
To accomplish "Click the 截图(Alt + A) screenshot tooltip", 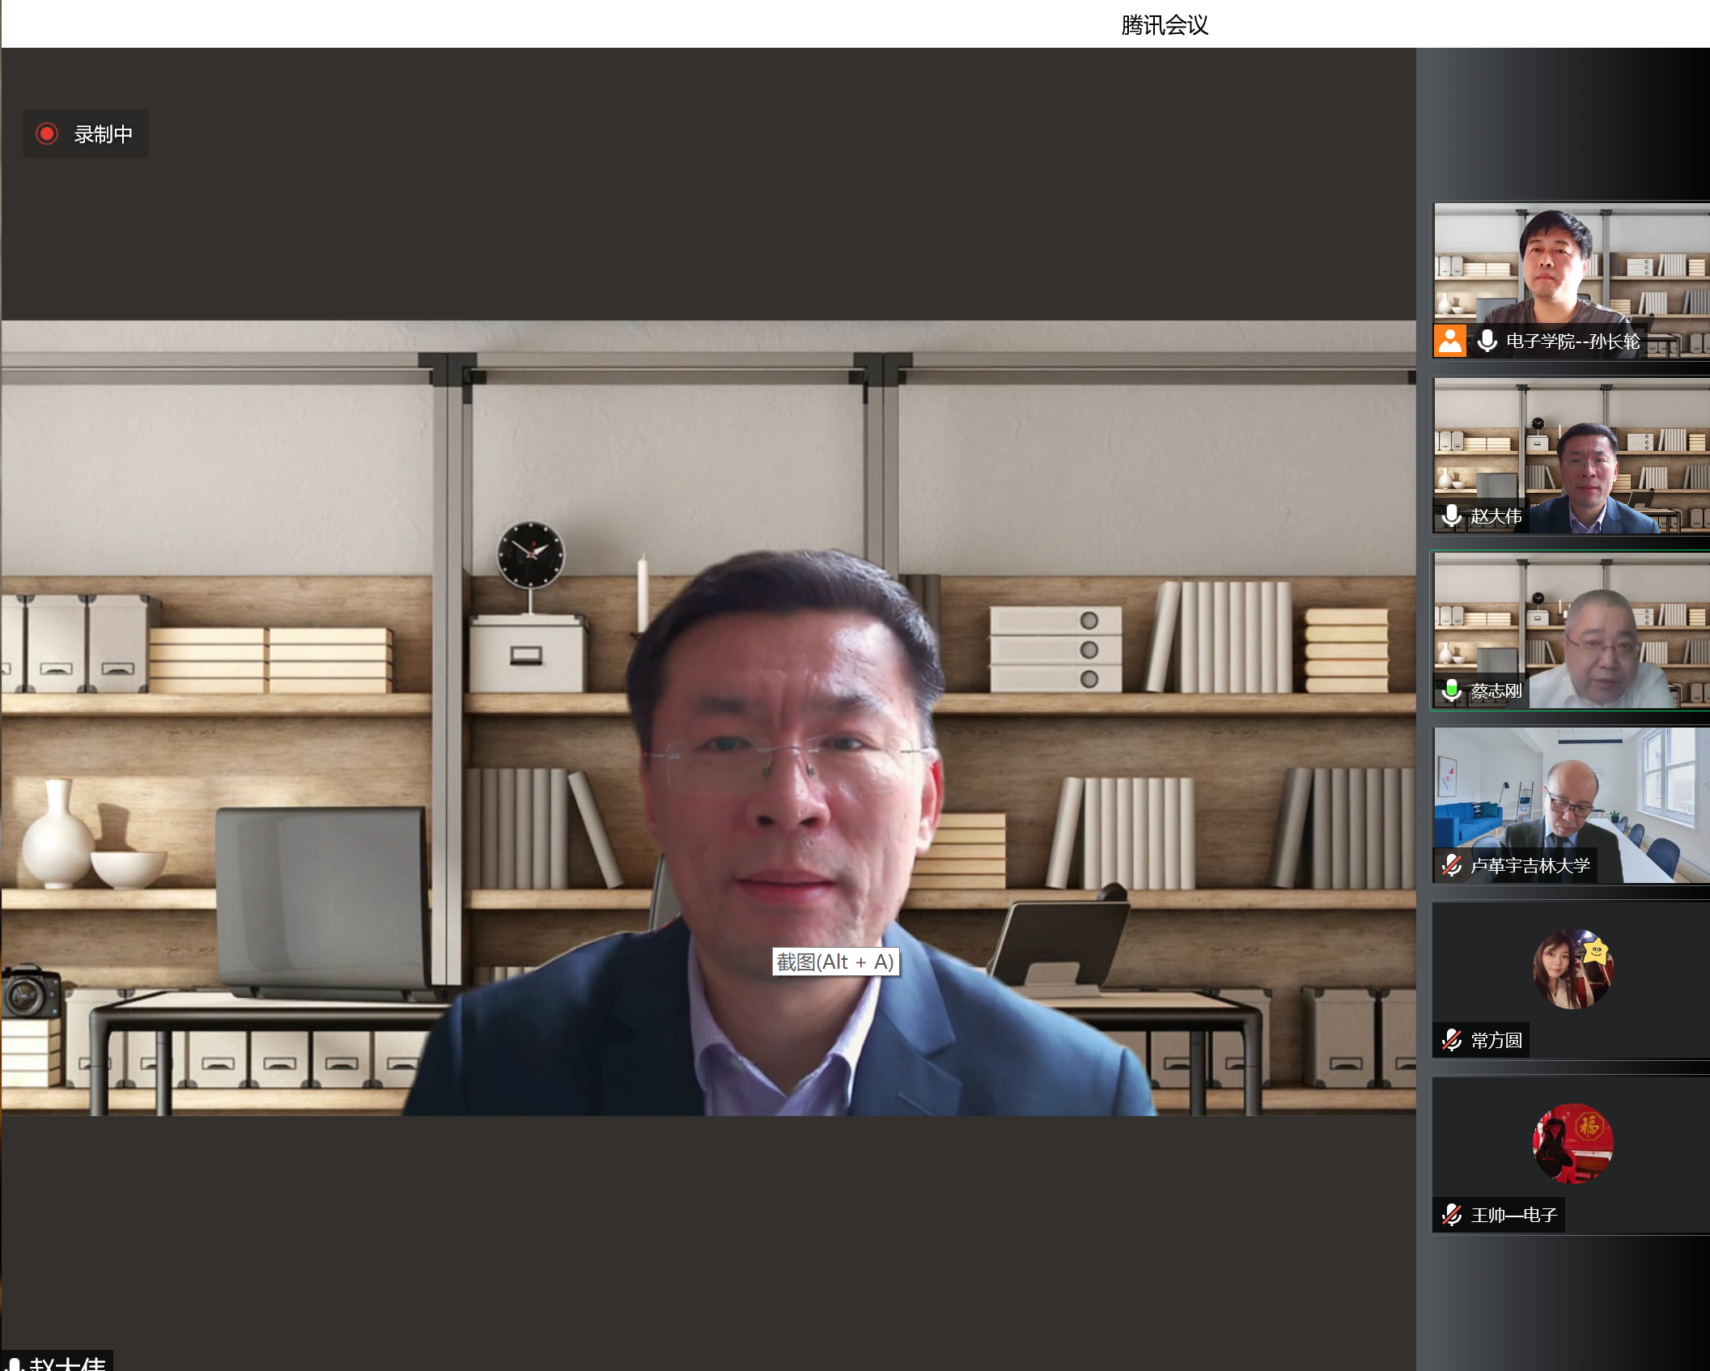I will point(835,961).
